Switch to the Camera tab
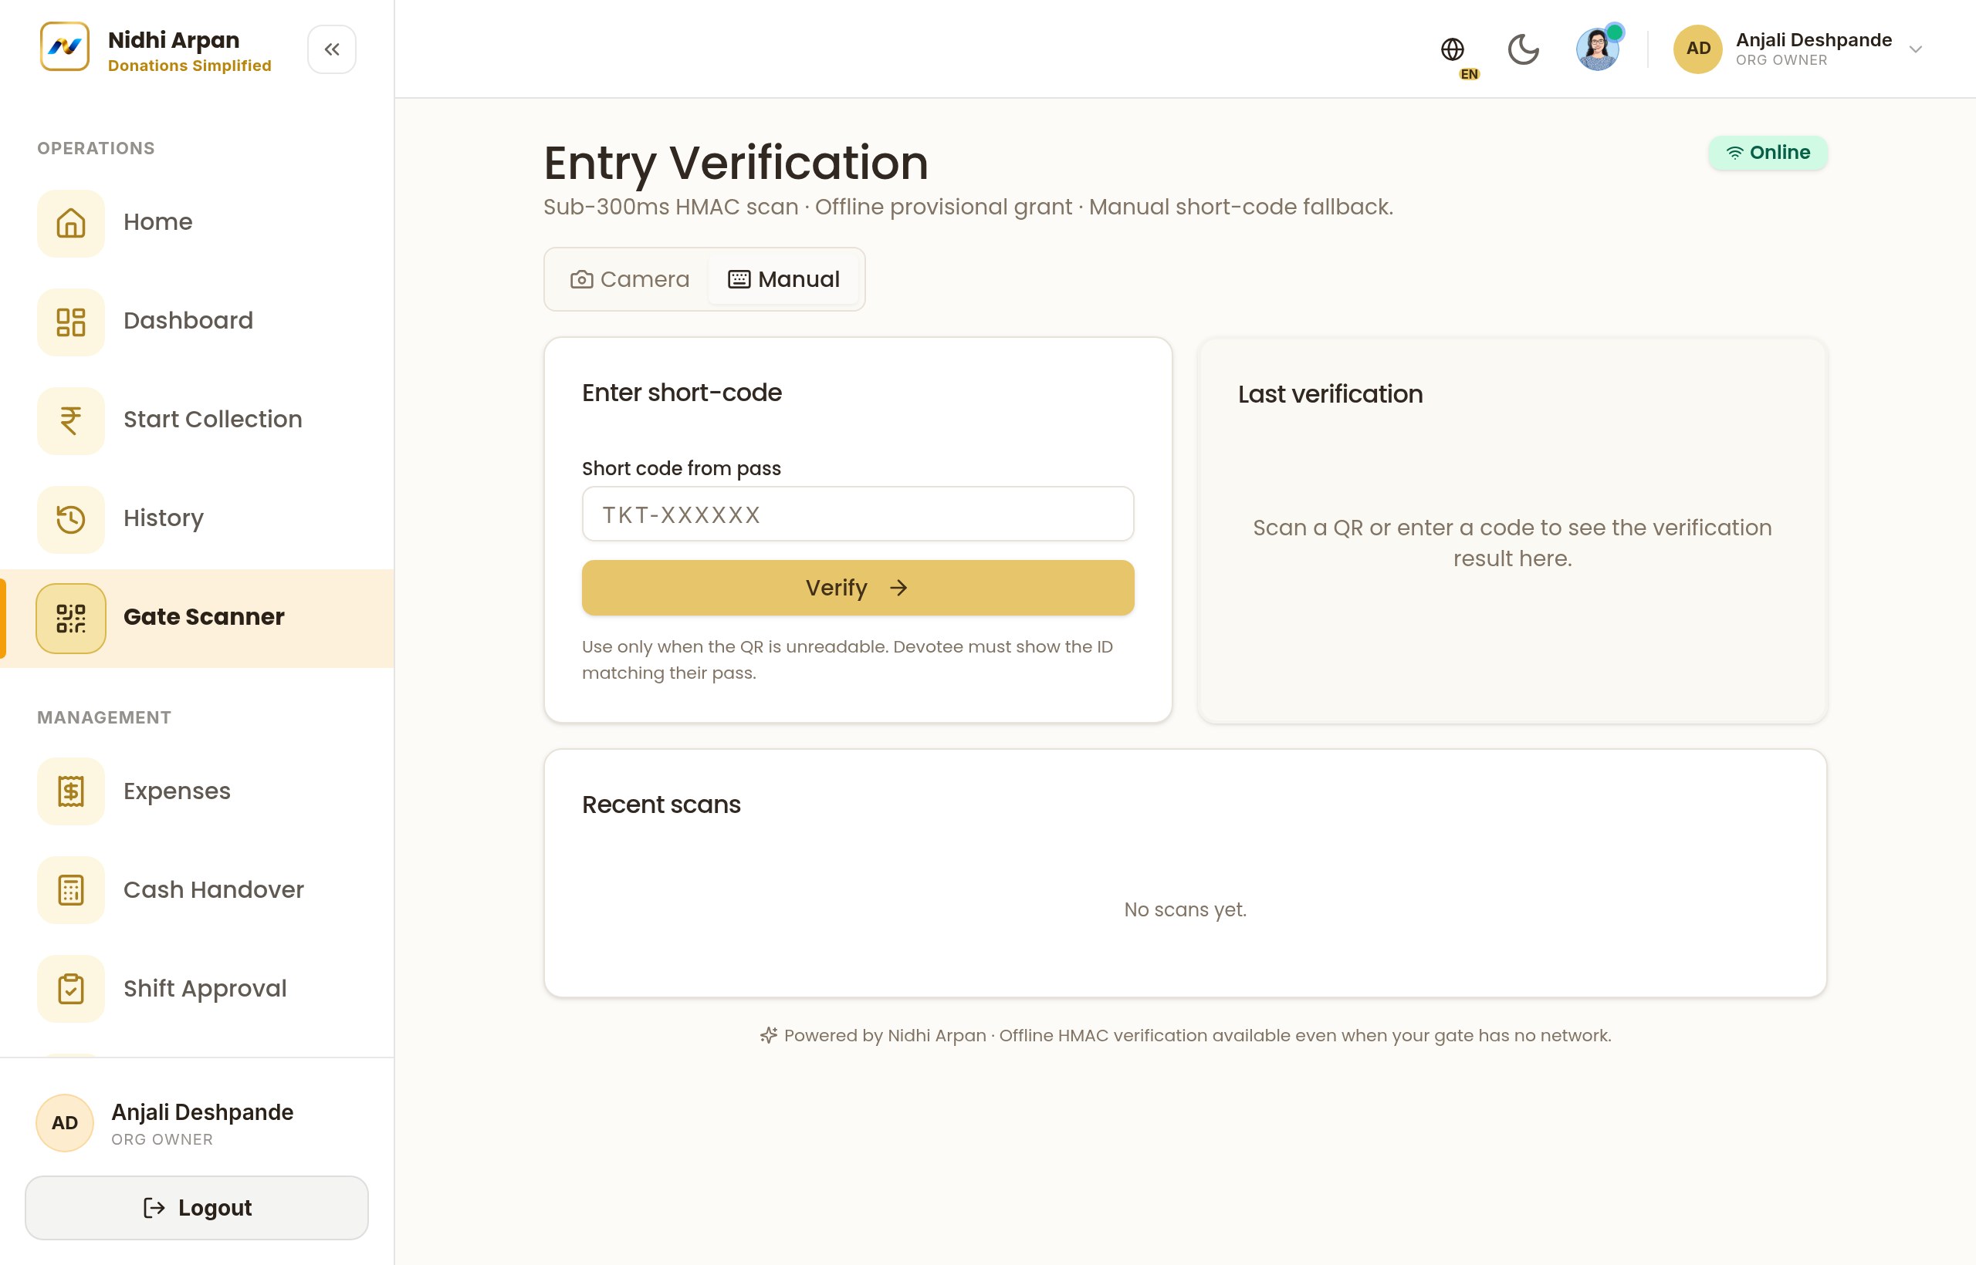 click(630, 279)
